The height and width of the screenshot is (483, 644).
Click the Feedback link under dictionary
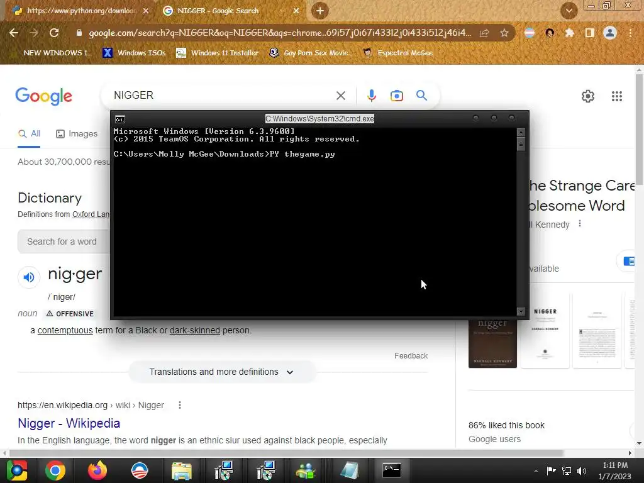(x=411, y=356)
